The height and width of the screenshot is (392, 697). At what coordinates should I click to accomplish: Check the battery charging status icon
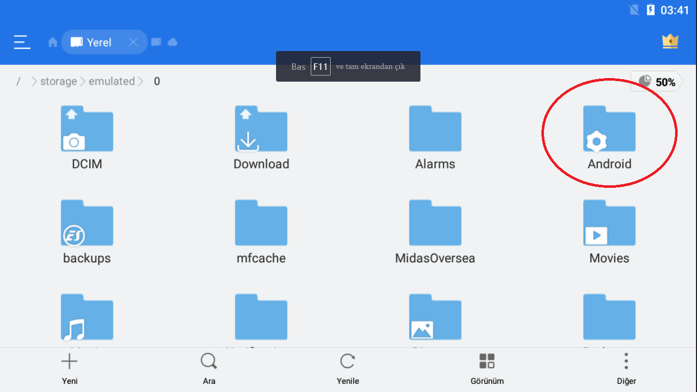tap(651, 10)
